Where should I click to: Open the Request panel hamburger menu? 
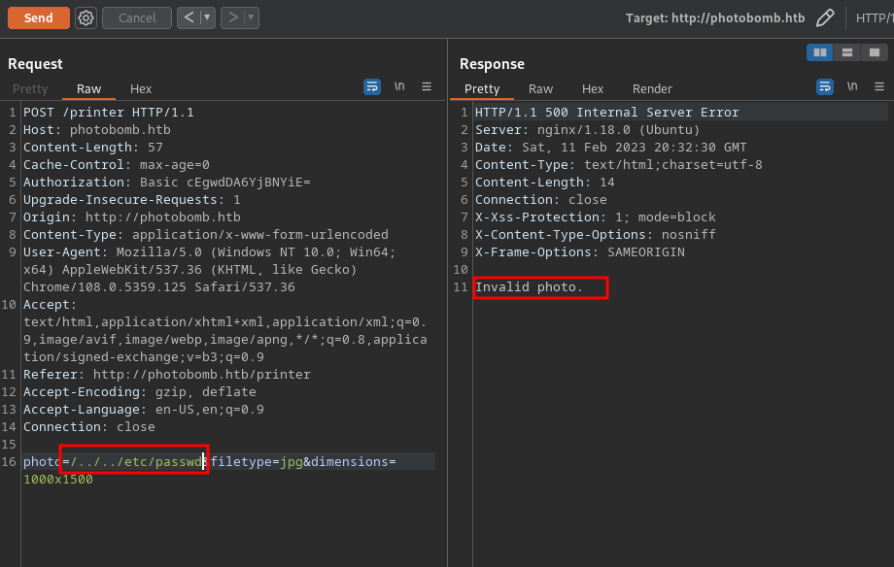click(426, 86)
